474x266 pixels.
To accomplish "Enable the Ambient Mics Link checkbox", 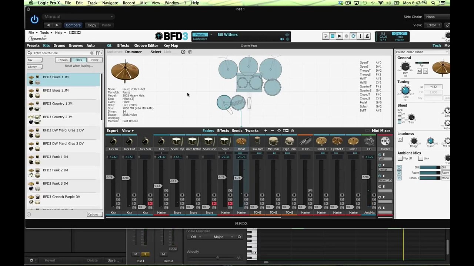I will click(x=421, y=158).
